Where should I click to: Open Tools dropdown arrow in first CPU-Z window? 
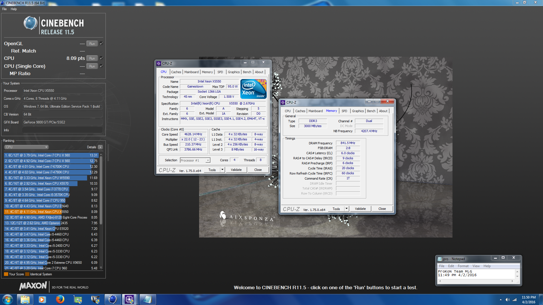(x=223, y=170)
